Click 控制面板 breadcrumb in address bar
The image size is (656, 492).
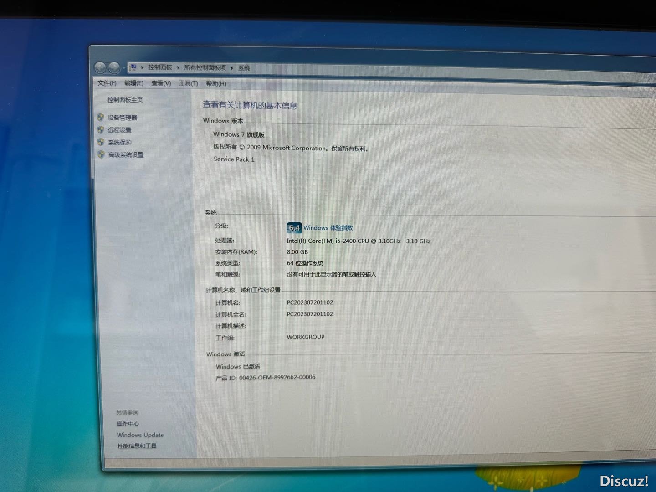(x=160, y=67)
